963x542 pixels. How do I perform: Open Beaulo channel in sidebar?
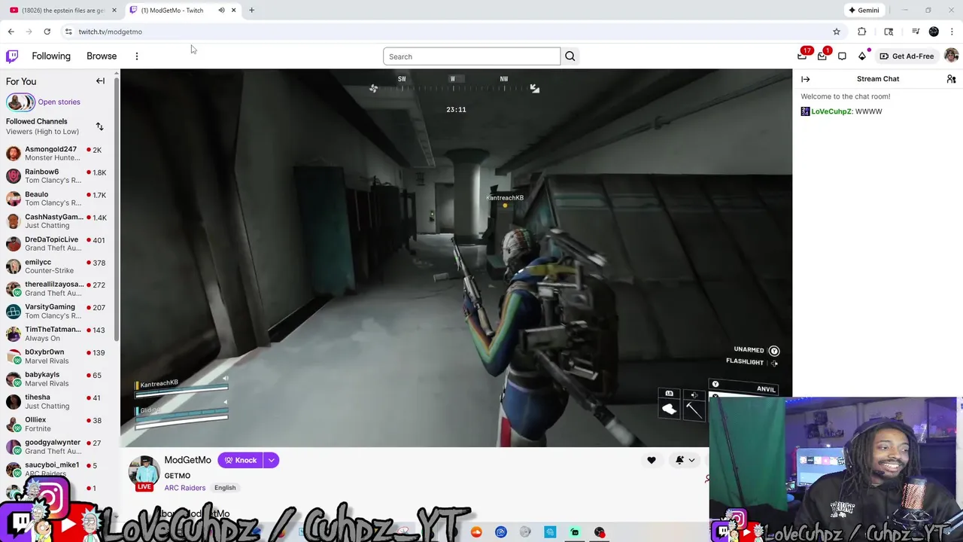pos(59,199)
